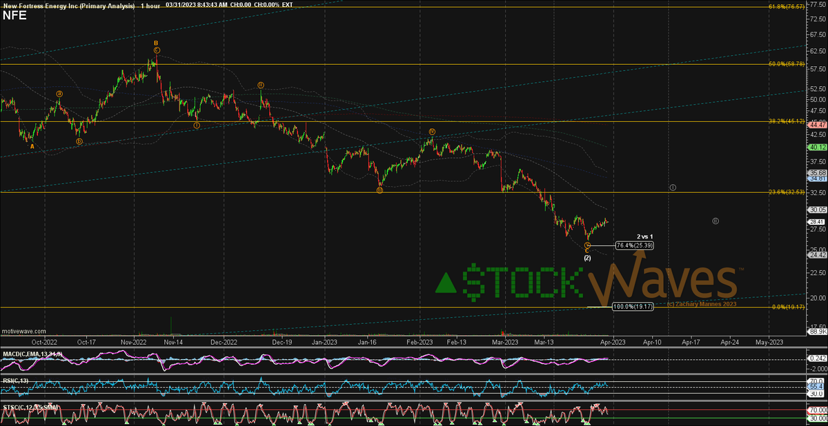The height and width of the screenshot is (426, 828).
Task: Select the circled 'a' wave marker
Action: 59,94
